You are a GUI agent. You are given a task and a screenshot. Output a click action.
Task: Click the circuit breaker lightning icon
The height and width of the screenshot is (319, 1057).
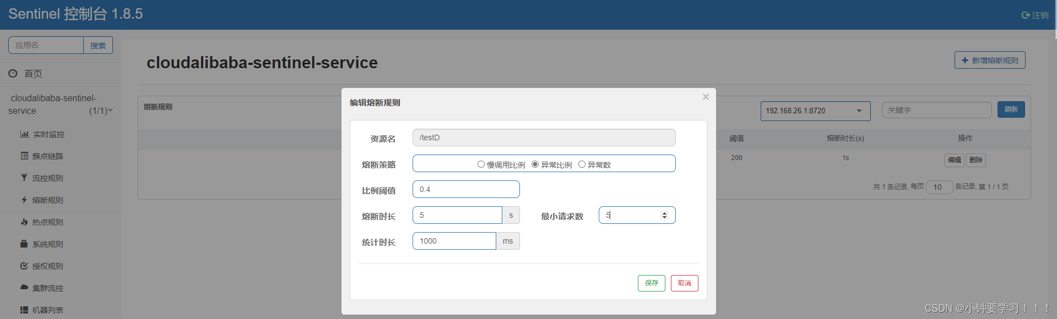(x=24, y=200)
